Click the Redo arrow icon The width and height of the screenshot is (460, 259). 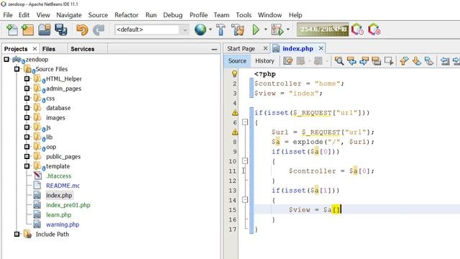(x=98, y=29)
